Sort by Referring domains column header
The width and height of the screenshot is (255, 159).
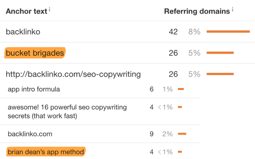point(197,11)
